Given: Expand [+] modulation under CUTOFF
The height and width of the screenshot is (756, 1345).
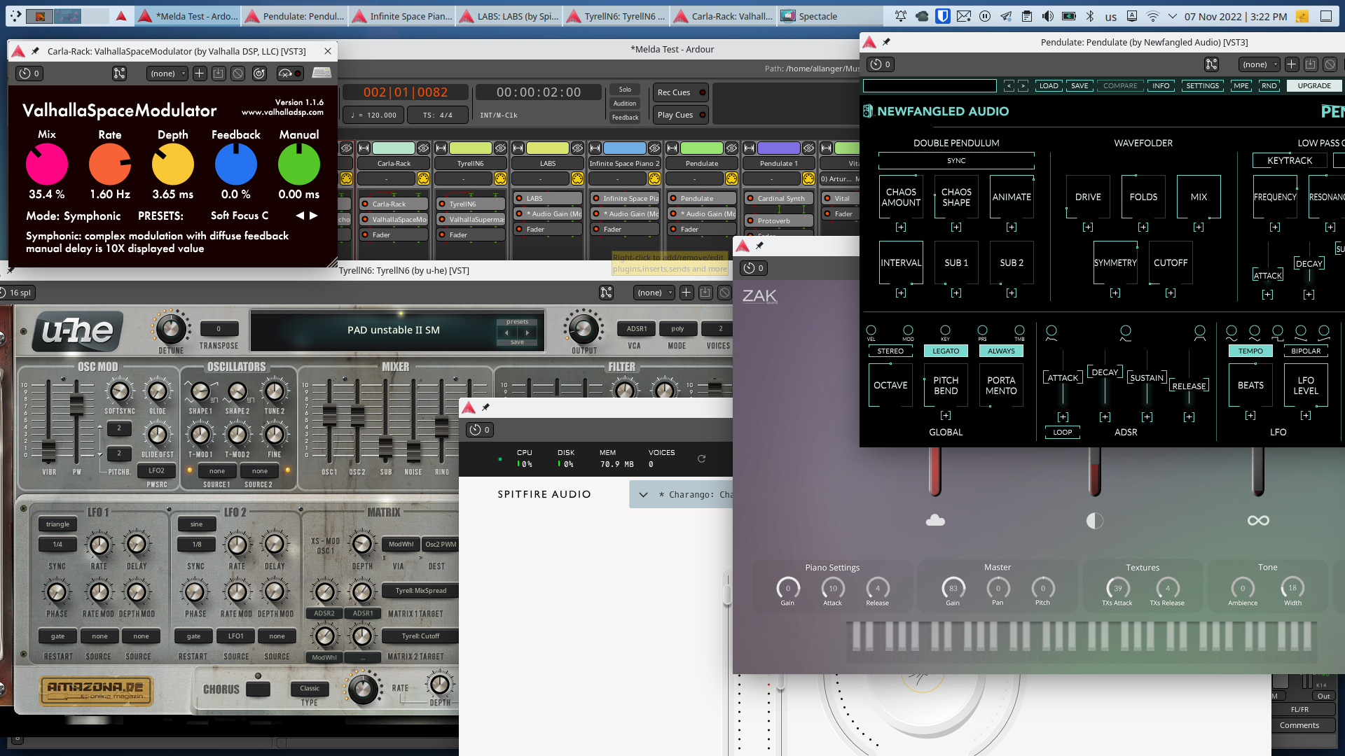Looking at the screenshot, I should coord(1171,293).
